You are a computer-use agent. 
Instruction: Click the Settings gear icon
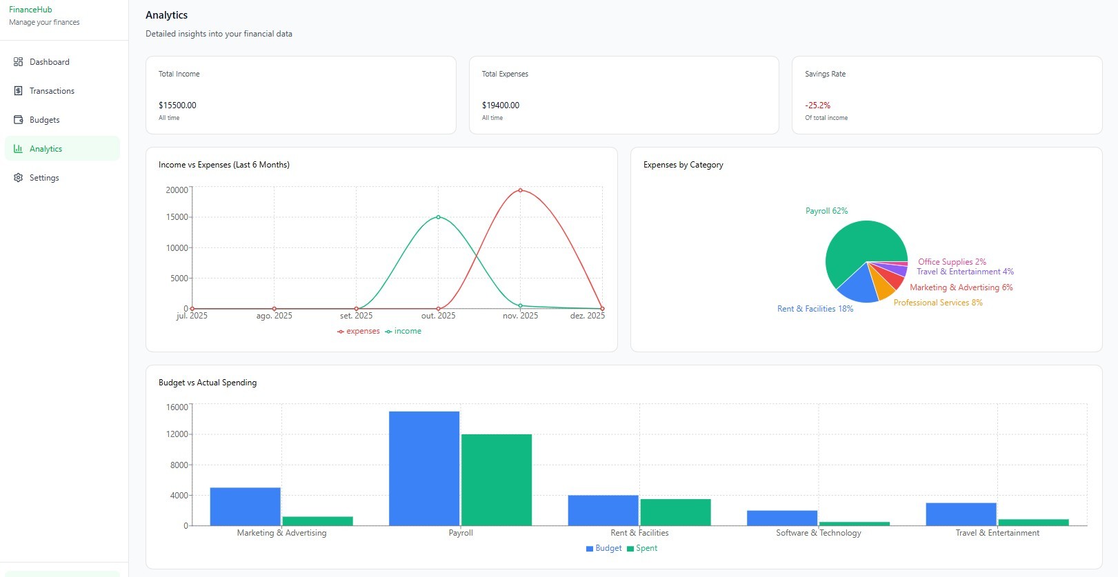pos(18,178)
